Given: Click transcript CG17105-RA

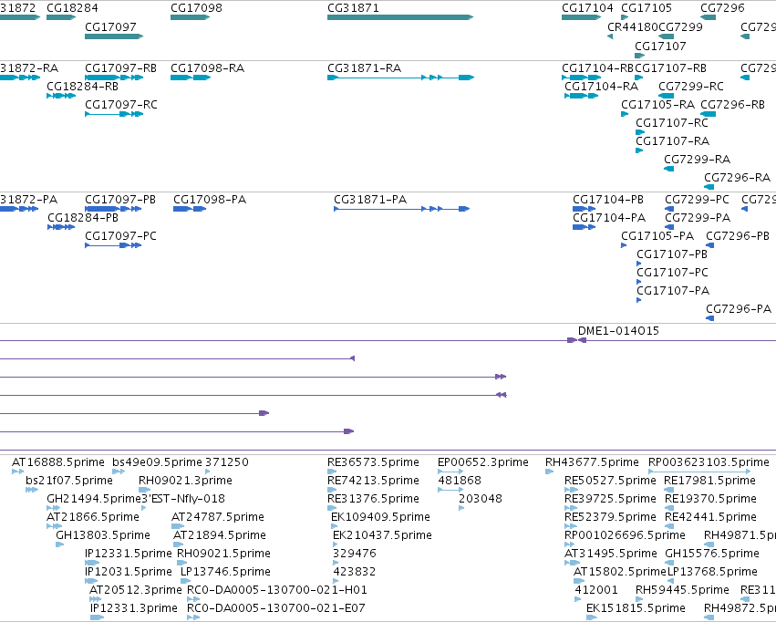Looking at the screenshot, I should click(625, 114).
